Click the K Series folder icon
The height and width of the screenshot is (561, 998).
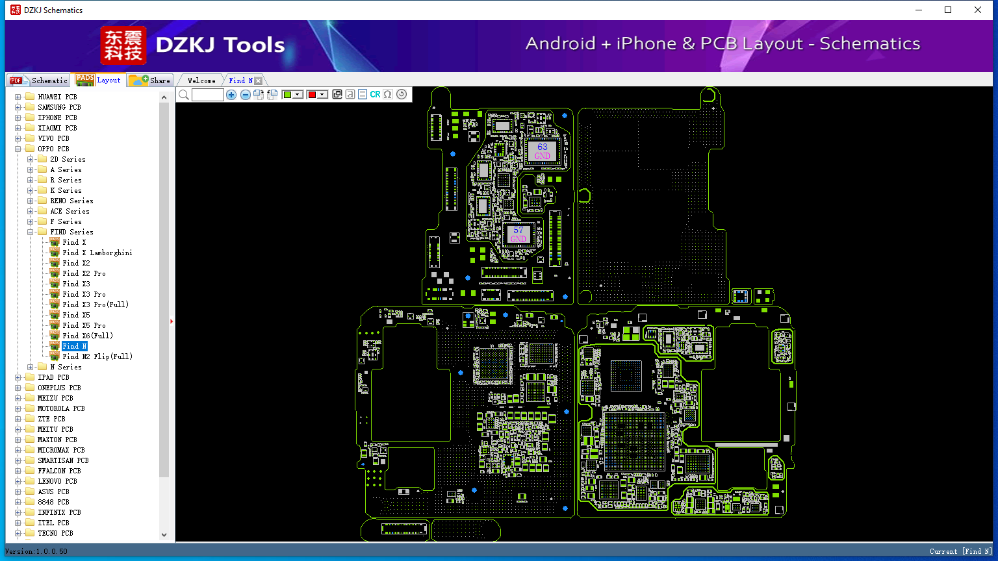42,190
